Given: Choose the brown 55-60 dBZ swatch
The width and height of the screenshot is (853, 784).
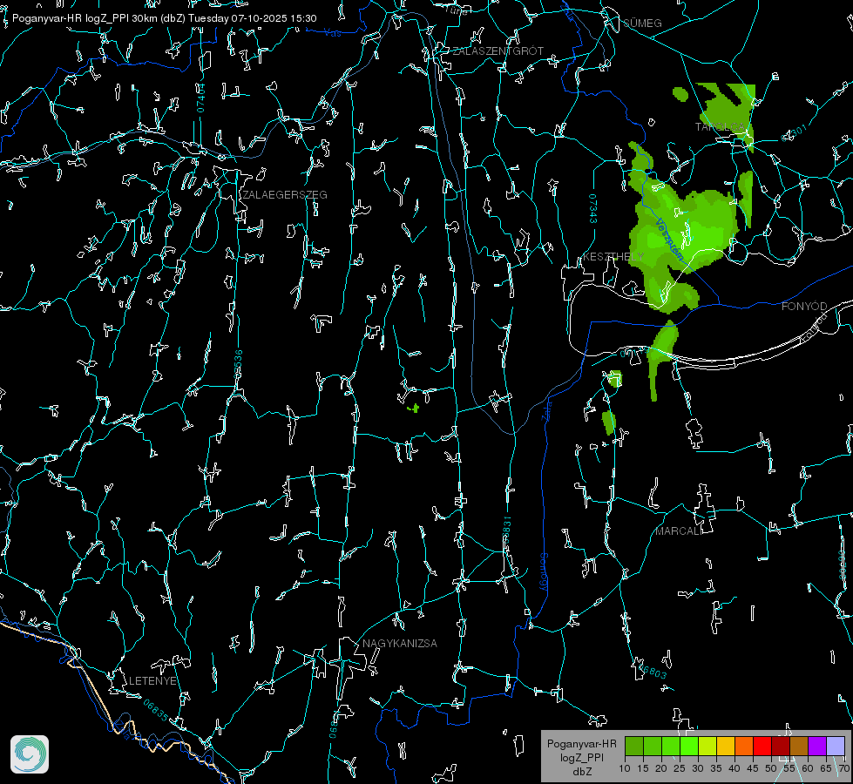Looking at the screenshot, I should click(799, 746).
